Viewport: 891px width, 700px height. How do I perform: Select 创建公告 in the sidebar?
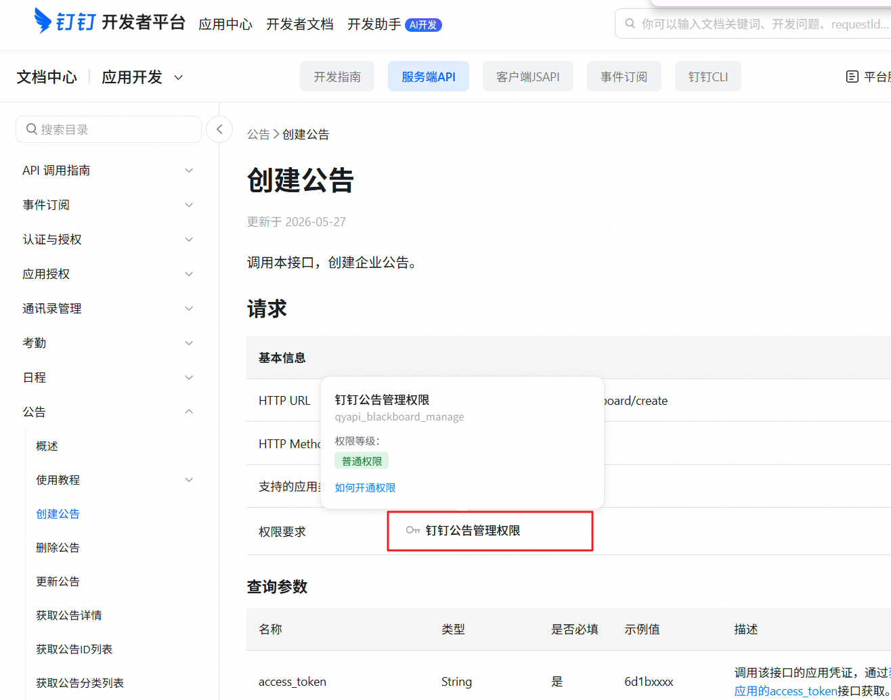point(58,514)
